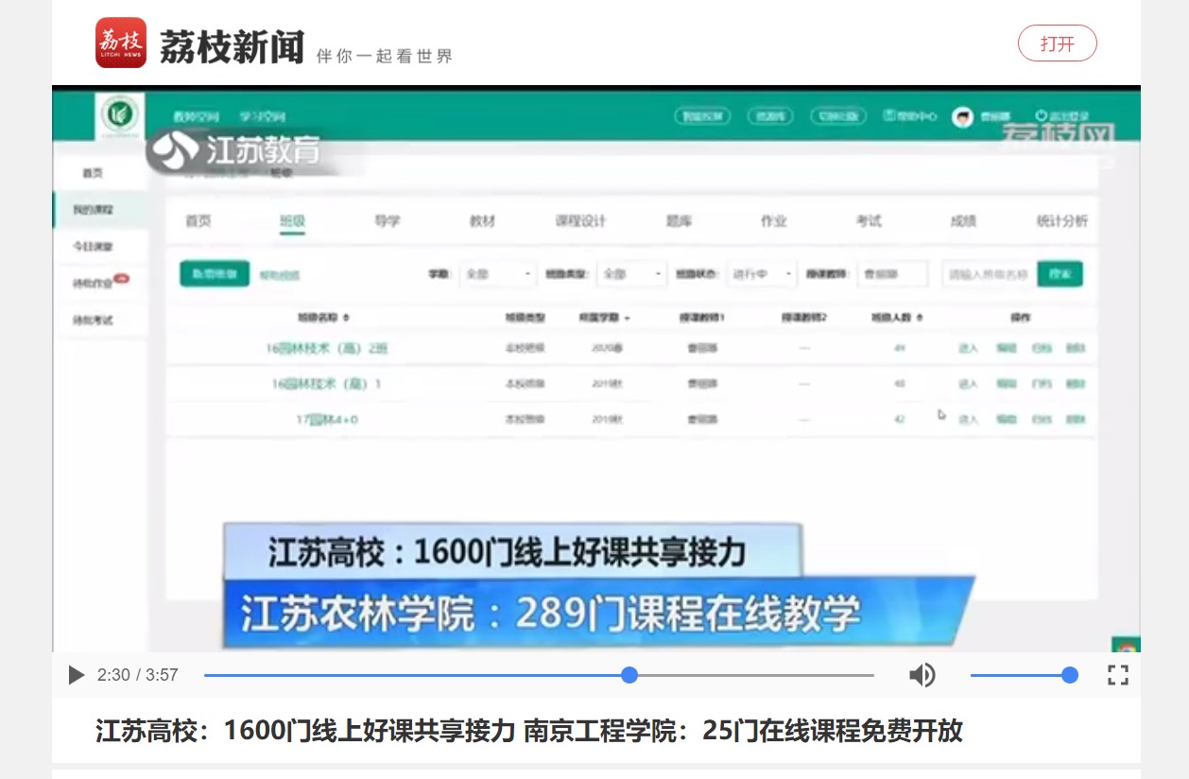Click the volume slider handle
This screenshot has height=779, width=1189.
pos(1070,675)
